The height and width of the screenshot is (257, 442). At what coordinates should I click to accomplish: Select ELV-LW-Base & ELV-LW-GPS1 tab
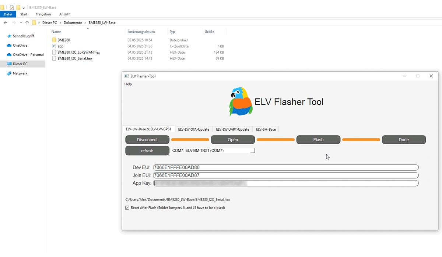coord(148,129)
